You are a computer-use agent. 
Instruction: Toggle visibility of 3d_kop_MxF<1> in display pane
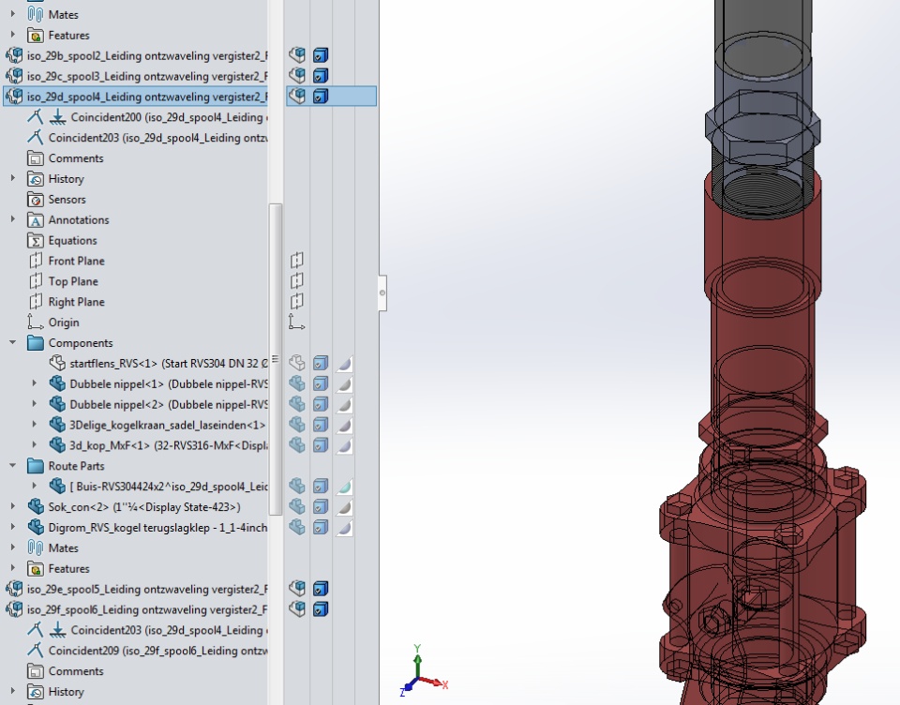point(297,445)
